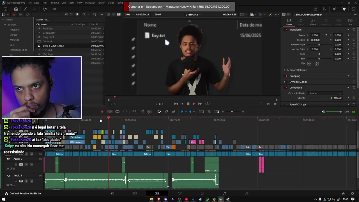359x202 pixels.
Task: Click the DIM audio button
Action: pos(347,112)
